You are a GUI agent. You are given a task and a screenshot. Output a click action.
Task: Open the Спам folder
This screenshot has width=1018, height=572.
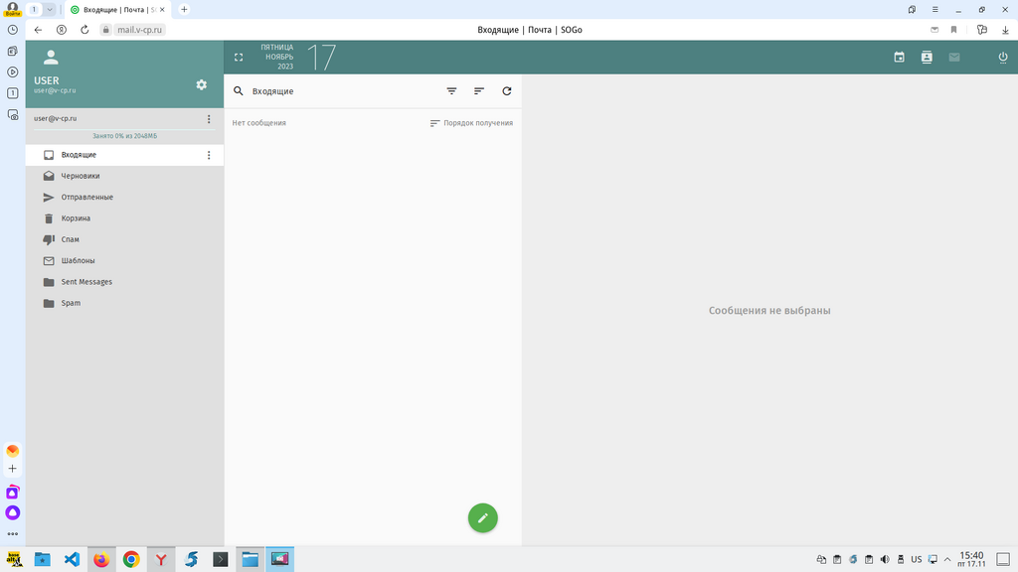tap(70, 239)
